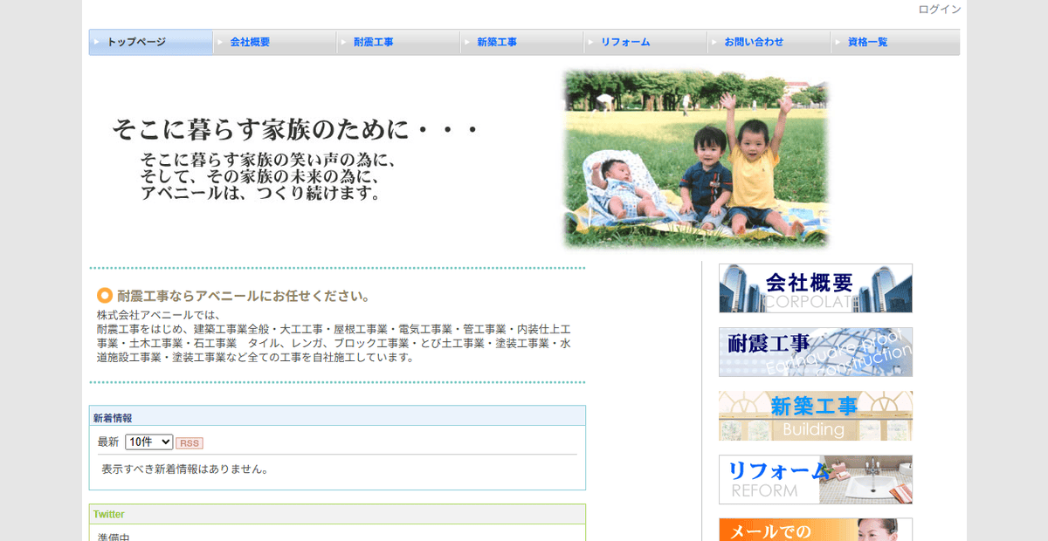Click the family photo hero image
1048x541 pixels.
click(696, 158)
